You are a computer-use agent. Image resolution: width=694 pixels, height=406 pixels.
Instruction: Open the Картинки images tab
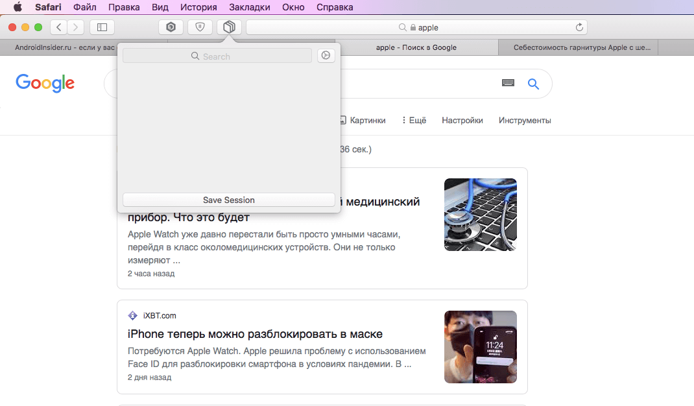point(363,120)
